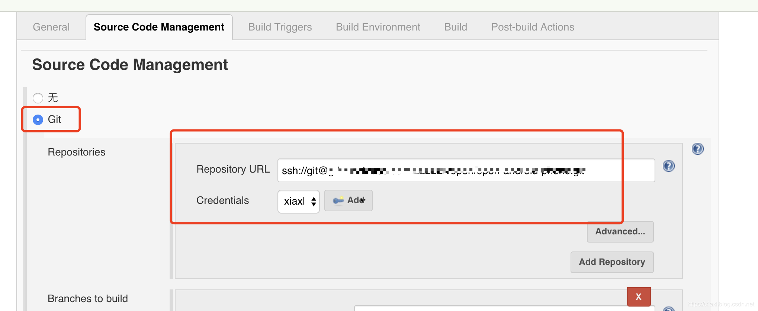This screenshot has height=311, width=758.
Task: Jump to the Build tab
Action: tap(456, 27)
